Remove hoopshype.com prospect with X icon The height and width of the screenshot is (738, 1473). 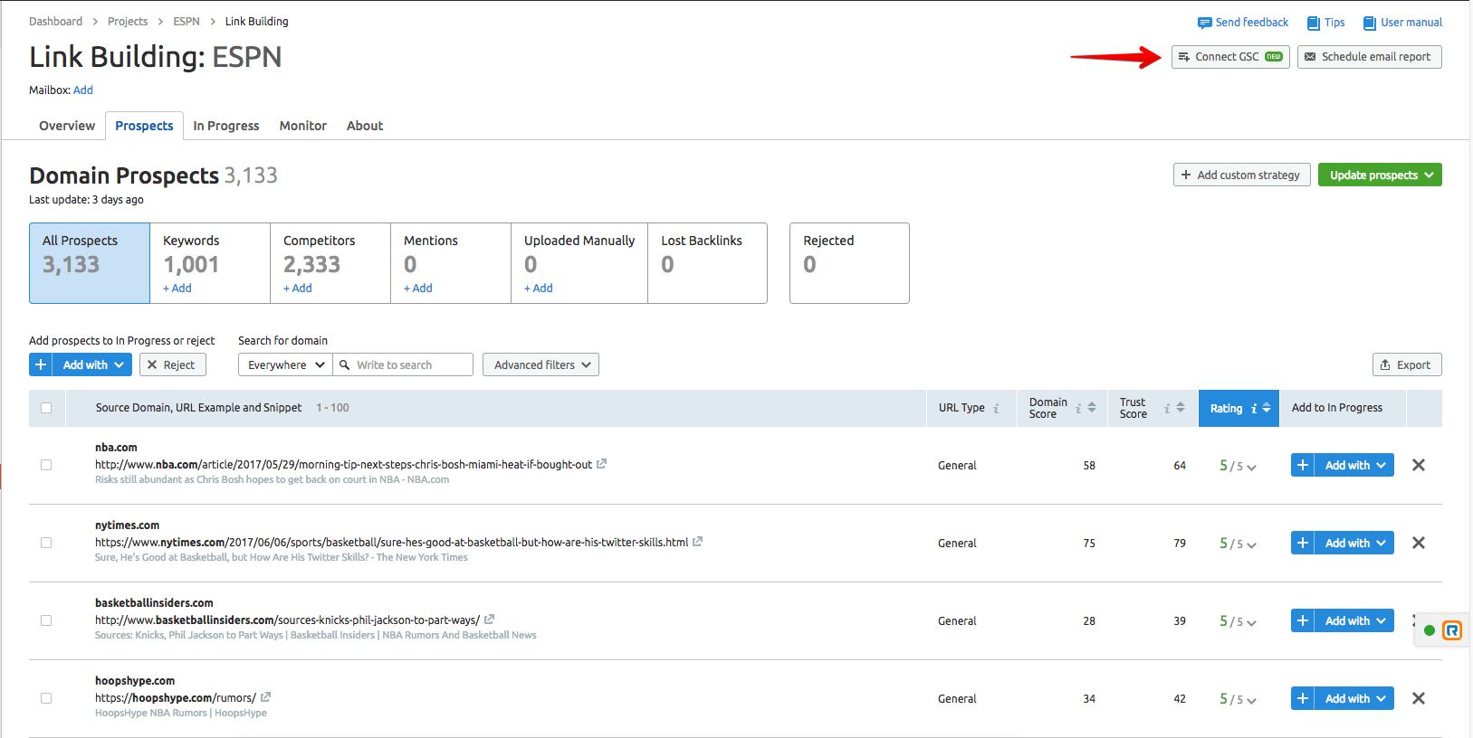(1419, 698)
